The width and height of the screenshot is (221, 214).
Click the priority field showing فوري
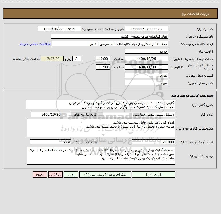pos(146,51)
